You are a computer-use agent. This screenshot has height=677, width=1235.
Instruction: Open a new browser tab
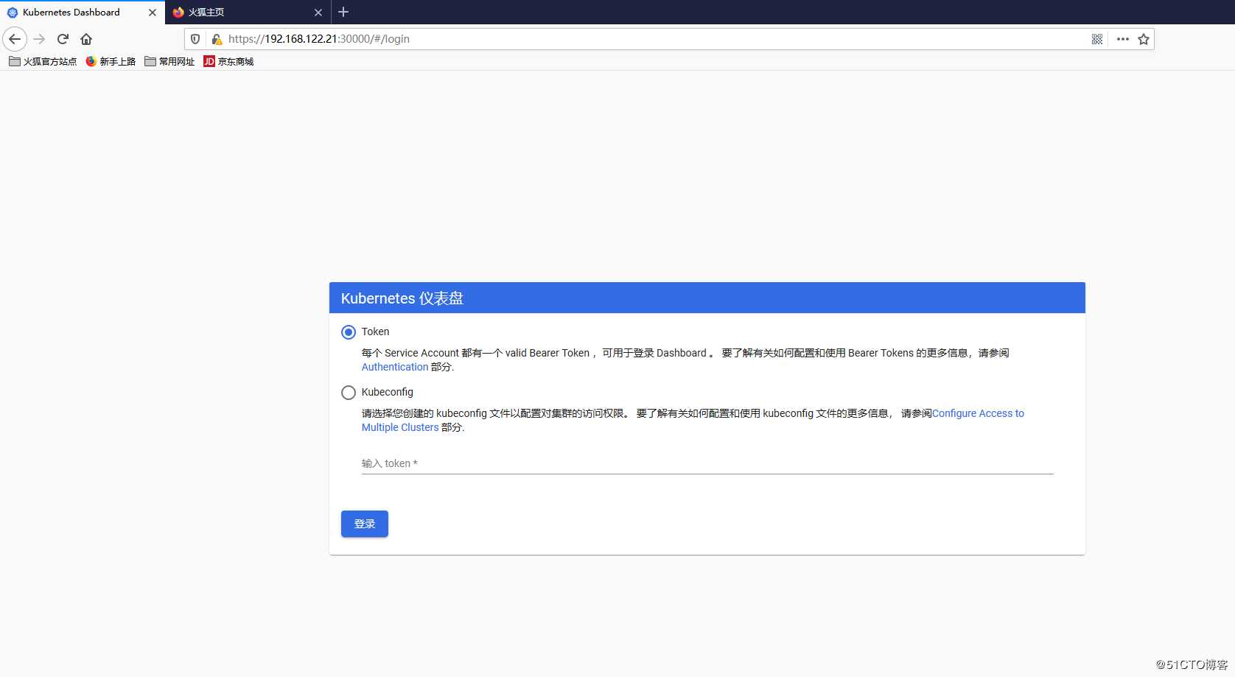coord(343,12)
